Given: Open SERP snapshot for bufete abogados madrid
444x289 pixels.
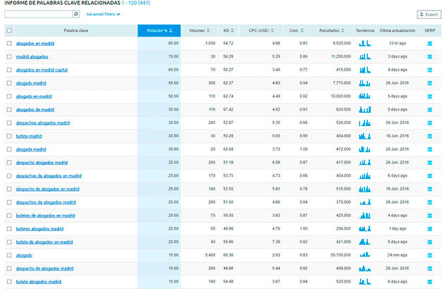Looking at the screenshot, I should click(x=430, y=282).
